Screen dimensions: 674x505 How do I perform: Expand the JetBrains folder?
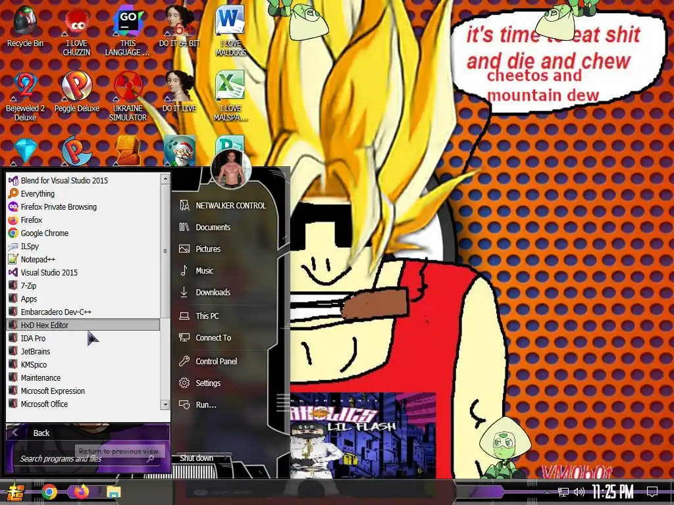point(84,352)
